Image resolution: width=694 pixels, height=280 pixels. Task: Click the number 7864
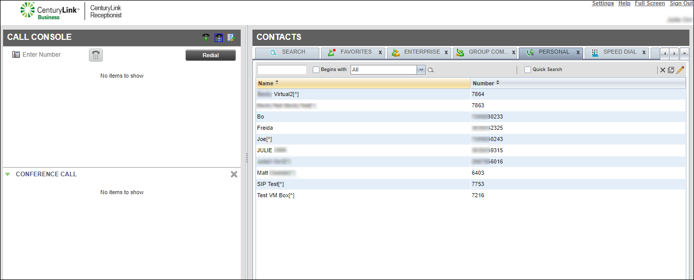pyautogui.click(x=478, y=94)
